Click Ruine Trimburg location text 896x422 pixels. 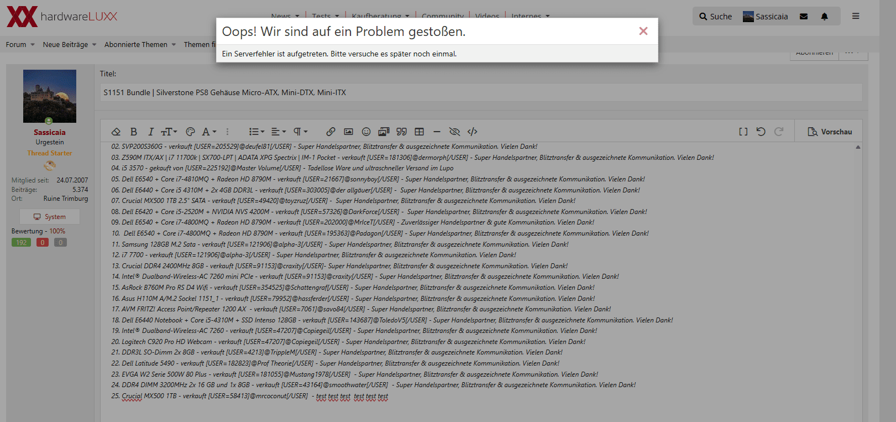point(66,199)
